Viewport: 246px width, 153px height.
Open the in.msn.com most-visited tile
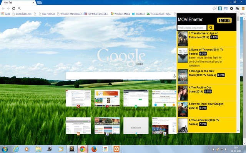(136, 126)
